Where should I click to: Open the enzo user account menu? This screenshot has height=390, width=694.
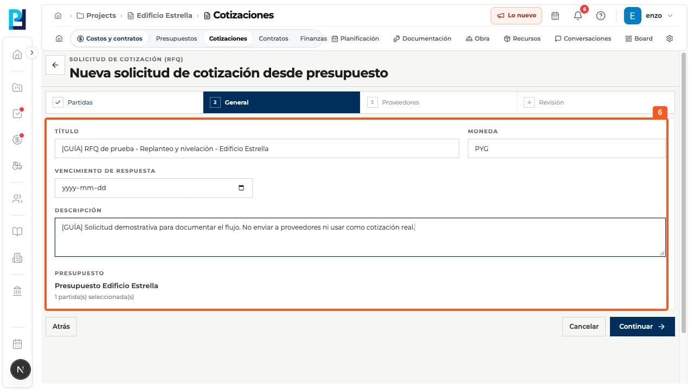[648, 16]
